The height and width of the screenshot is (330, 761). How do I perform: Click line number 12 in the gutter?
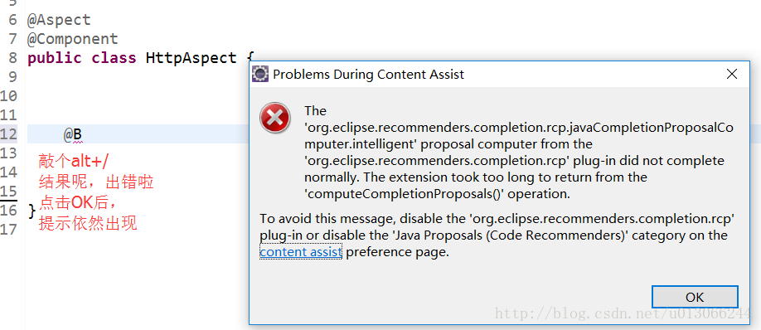click(9, 134)
